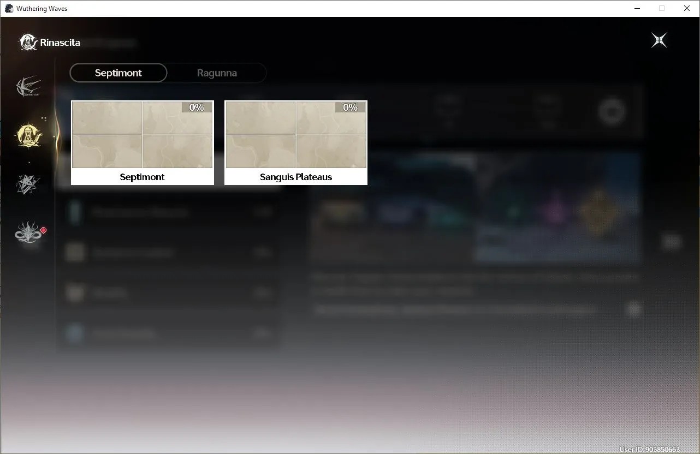Click the Rinascita emblem in the header

[x=28, y=42]
